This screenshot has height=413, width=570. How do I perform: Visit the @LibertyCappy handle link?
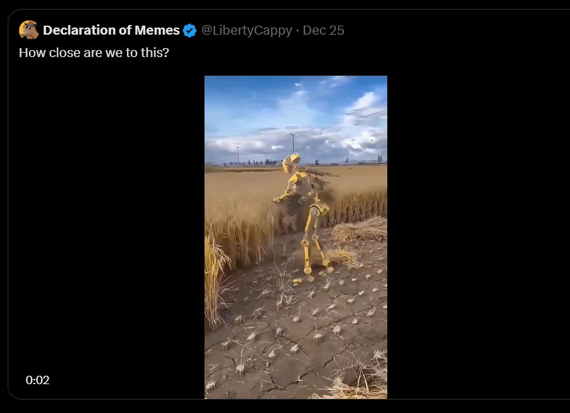[246, 31]
